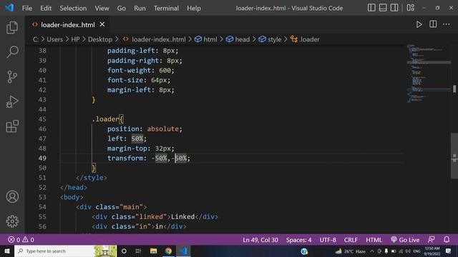Open the Manage settings gear
This screenshot has height=257, width=458.
click(x=12, y=221)
